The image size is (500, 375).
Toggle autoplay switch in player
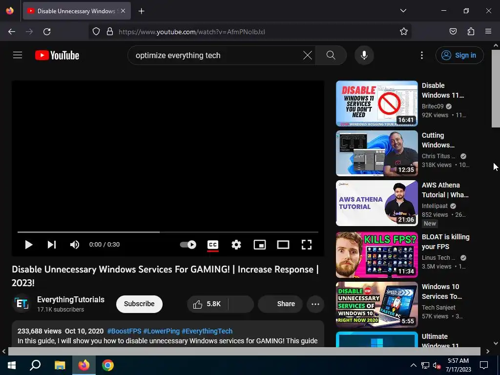[188, 245]
